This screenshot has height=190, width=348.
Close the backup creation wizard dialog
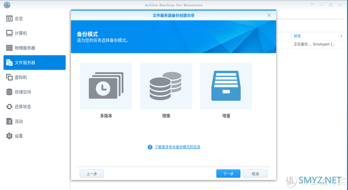(x=269, y=15)
